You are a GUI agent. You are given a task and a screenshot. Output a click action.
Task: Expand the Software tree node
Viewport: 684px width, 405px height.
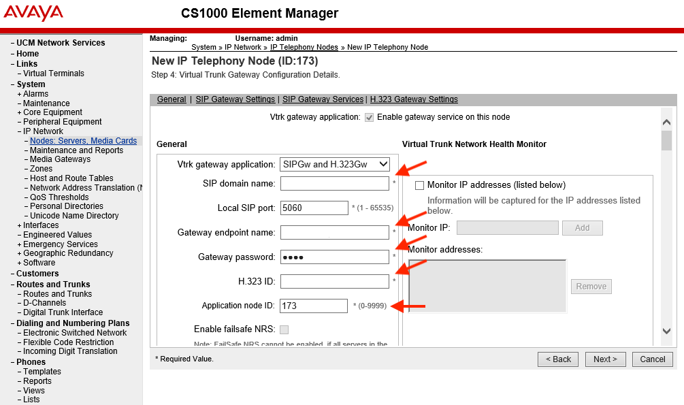[x=19, y=263]
